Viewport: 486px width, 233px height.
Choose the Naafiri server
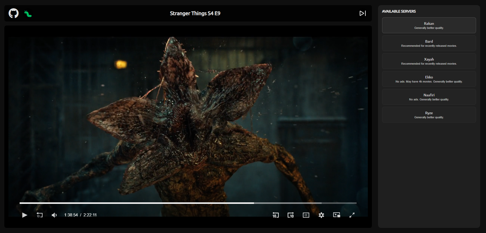point(429,97)
